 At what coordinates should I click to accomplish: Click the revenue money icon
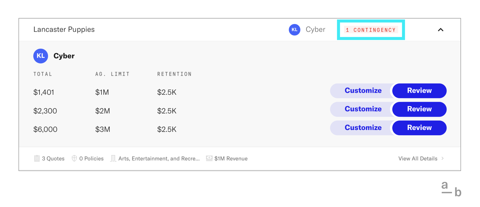[209, 158]
